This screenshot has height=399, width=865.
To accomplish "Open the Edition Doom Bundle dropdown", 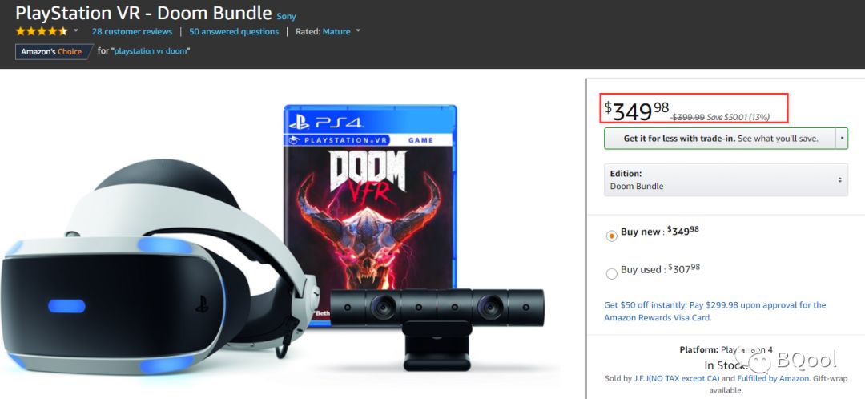I will [725, 180].
